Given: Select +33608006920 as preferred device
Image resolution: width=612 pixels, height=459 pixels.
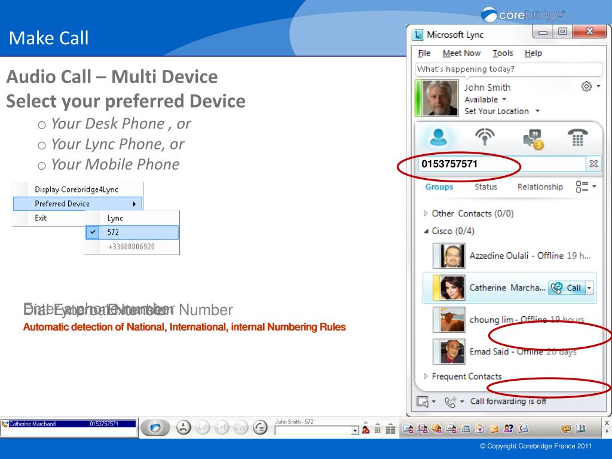Looking at the screenshot, I should coord(132,247).
